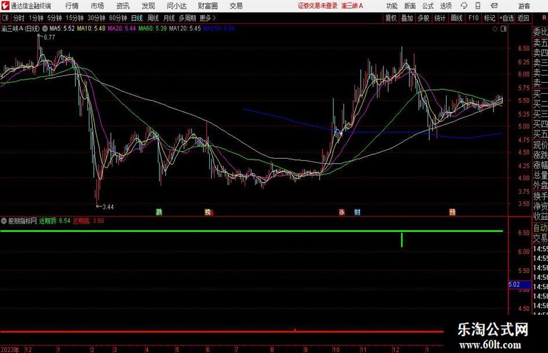Viewport: 548px width, 353px height.
Task: Open the 功能 menu
Action: pyautogui.click(x=392, y=6)
